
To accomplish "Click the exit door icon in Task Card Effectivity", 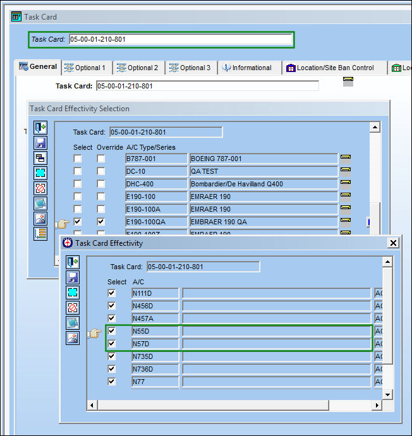I will click(x=73, y=262).
